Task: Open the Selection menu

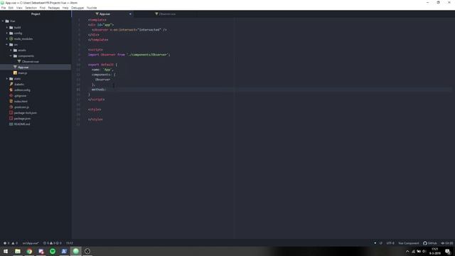Action: [31, 8]
